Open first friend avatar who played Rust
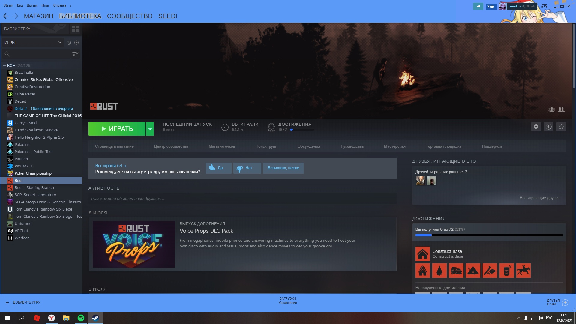Viewport: 576px width, 324px height. point(421,181)
